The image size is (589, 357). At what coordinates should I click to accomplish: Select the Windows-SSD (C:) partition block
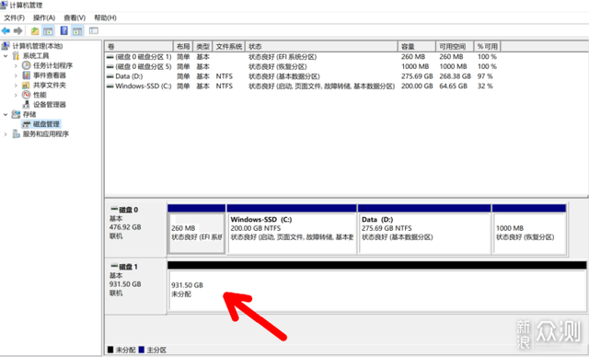[292, 233]
